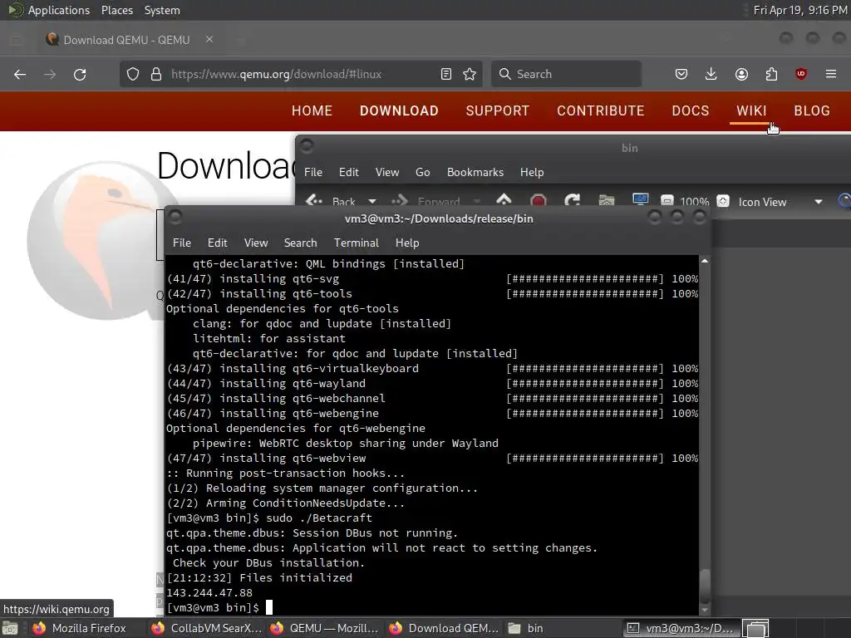Open the Pocket save icon

tap(681, 74)
